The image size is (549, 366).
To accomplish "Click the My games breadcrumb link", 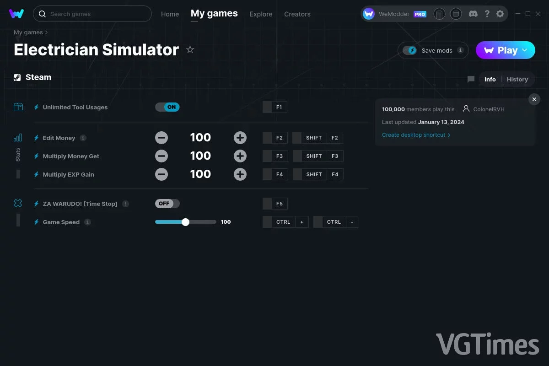I will [28, 32].
